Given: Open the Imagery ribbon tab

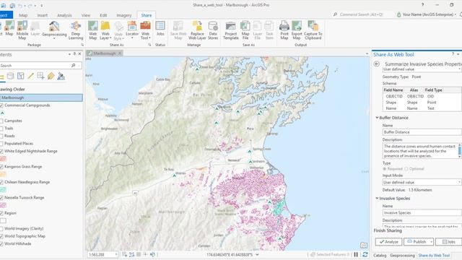Looking at the screenshot, I should [x=123, y=15].
